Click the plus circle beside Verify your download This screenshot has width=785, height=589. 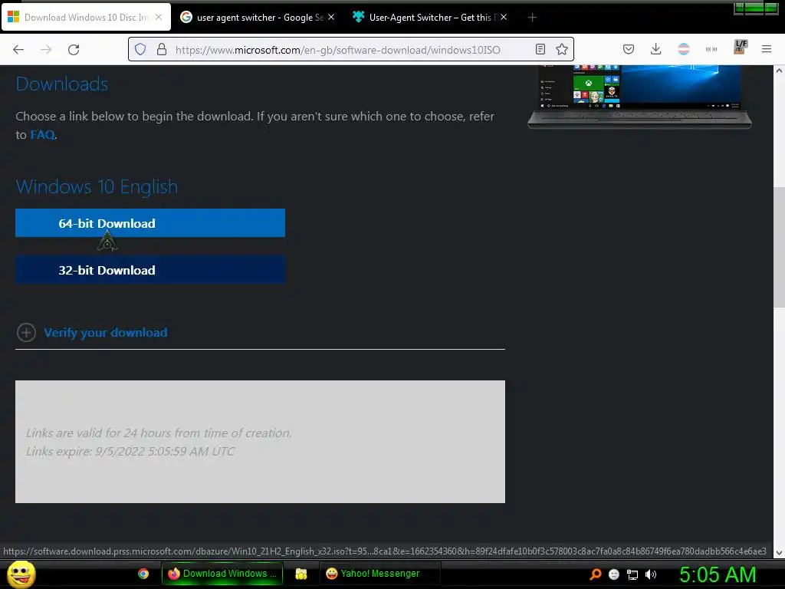[26, 333]
